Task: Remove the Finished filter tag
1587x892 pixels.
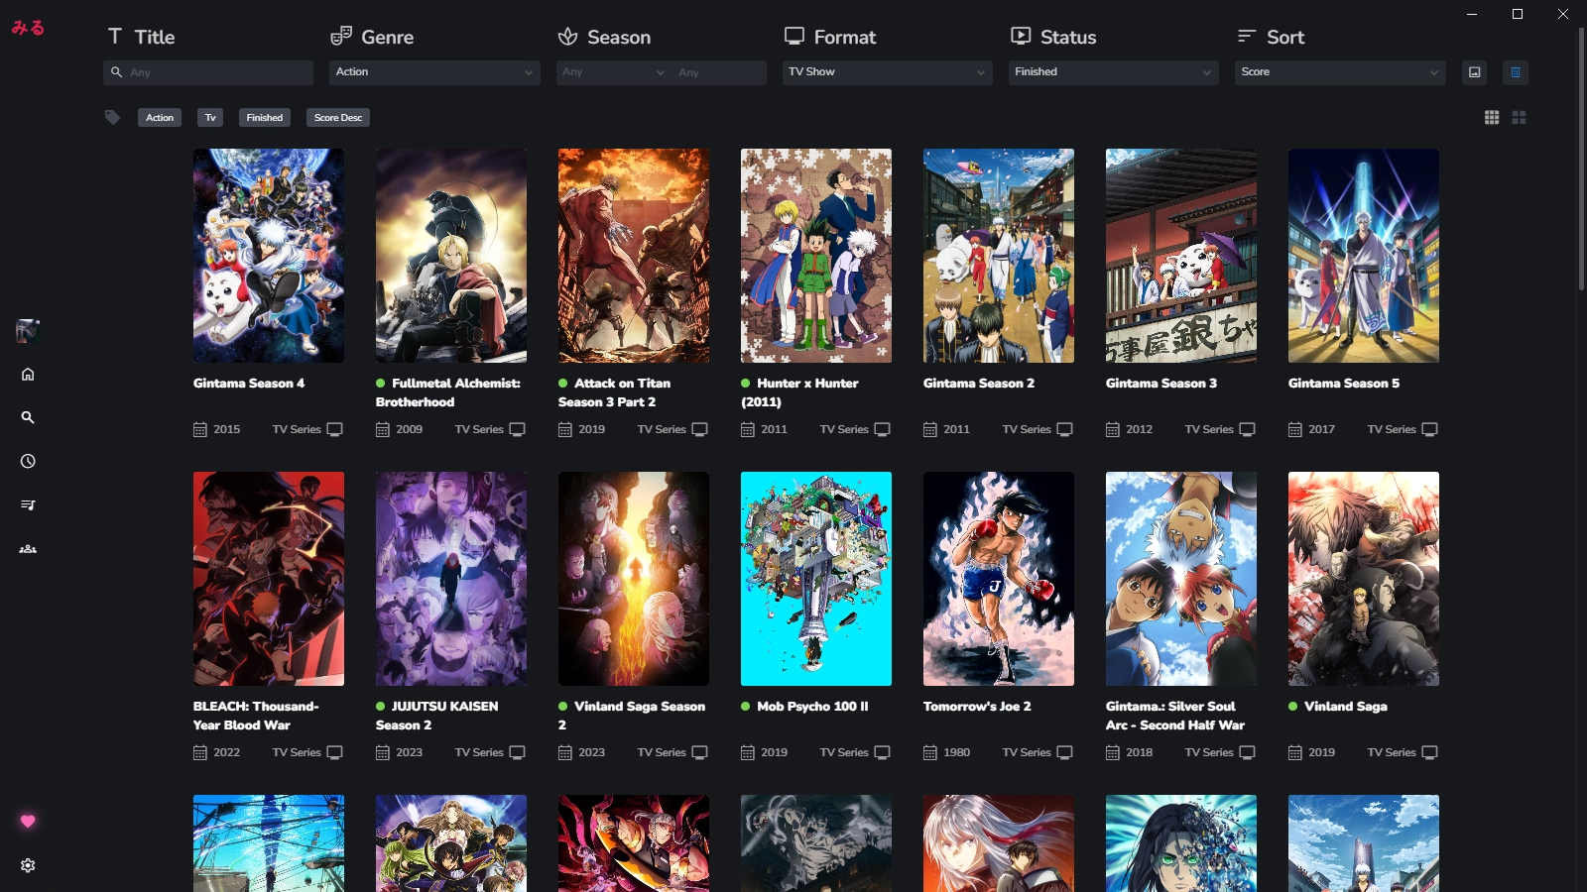Action: click(x=265, y=118)
